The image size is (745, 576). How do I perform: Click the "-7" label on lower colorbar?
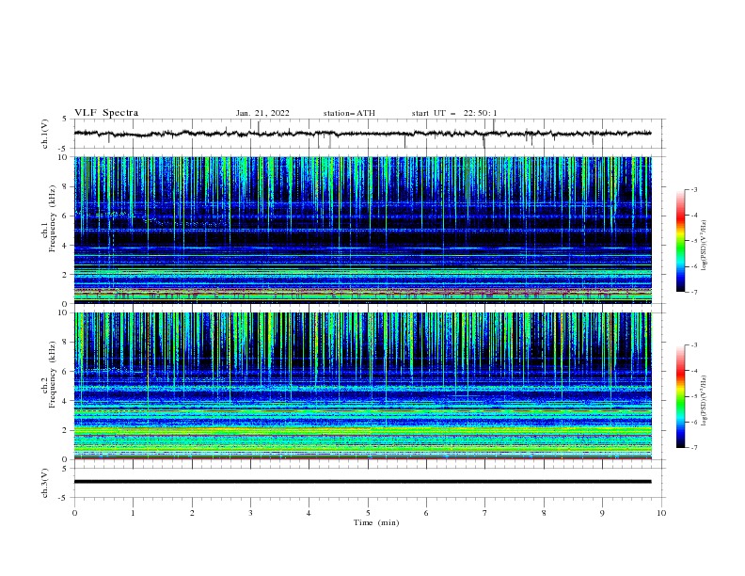click(x=693, y=448)
